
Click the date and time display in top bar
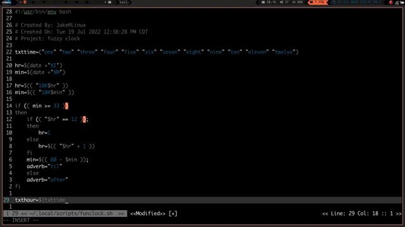pos(356,3)
